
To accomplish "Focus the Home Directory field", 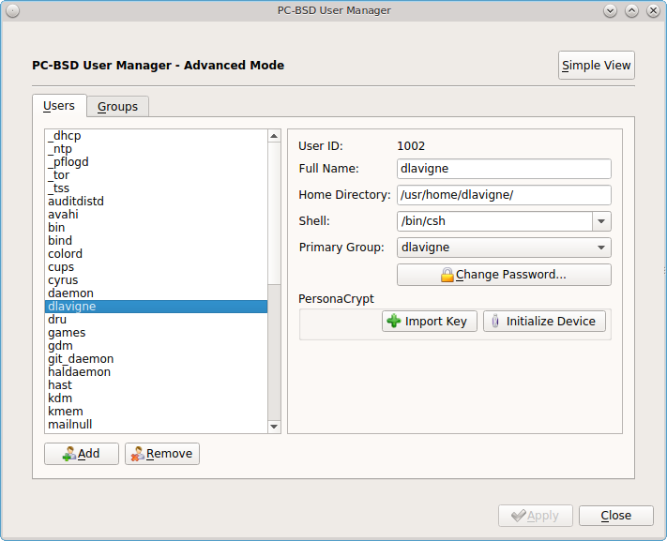I will [x=504, y=195].
